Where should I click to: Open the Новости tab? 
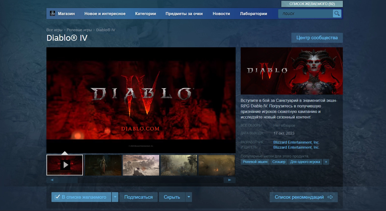click(x=221, y=14)
